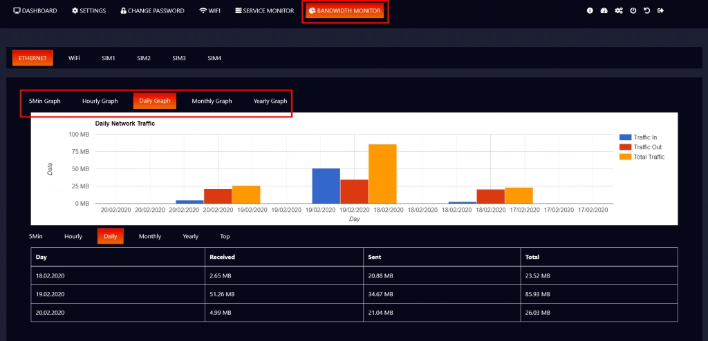
Task: Show the Yearly Graph
Action: [x=270, y=101]
